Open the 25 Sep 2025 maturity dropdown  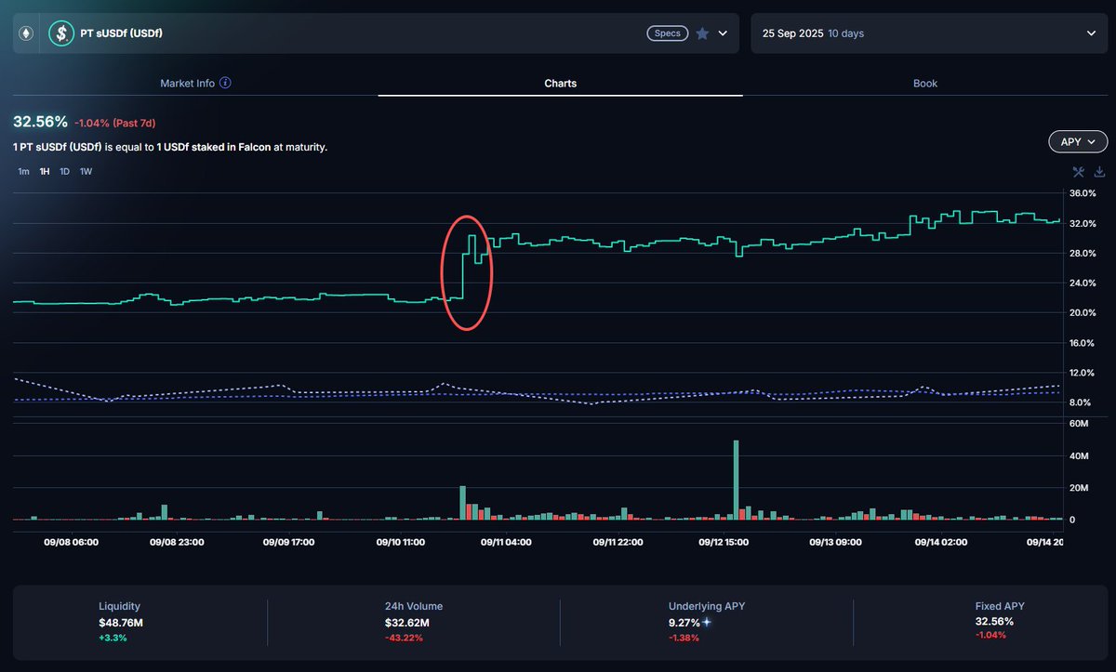[x=931, y=33]
